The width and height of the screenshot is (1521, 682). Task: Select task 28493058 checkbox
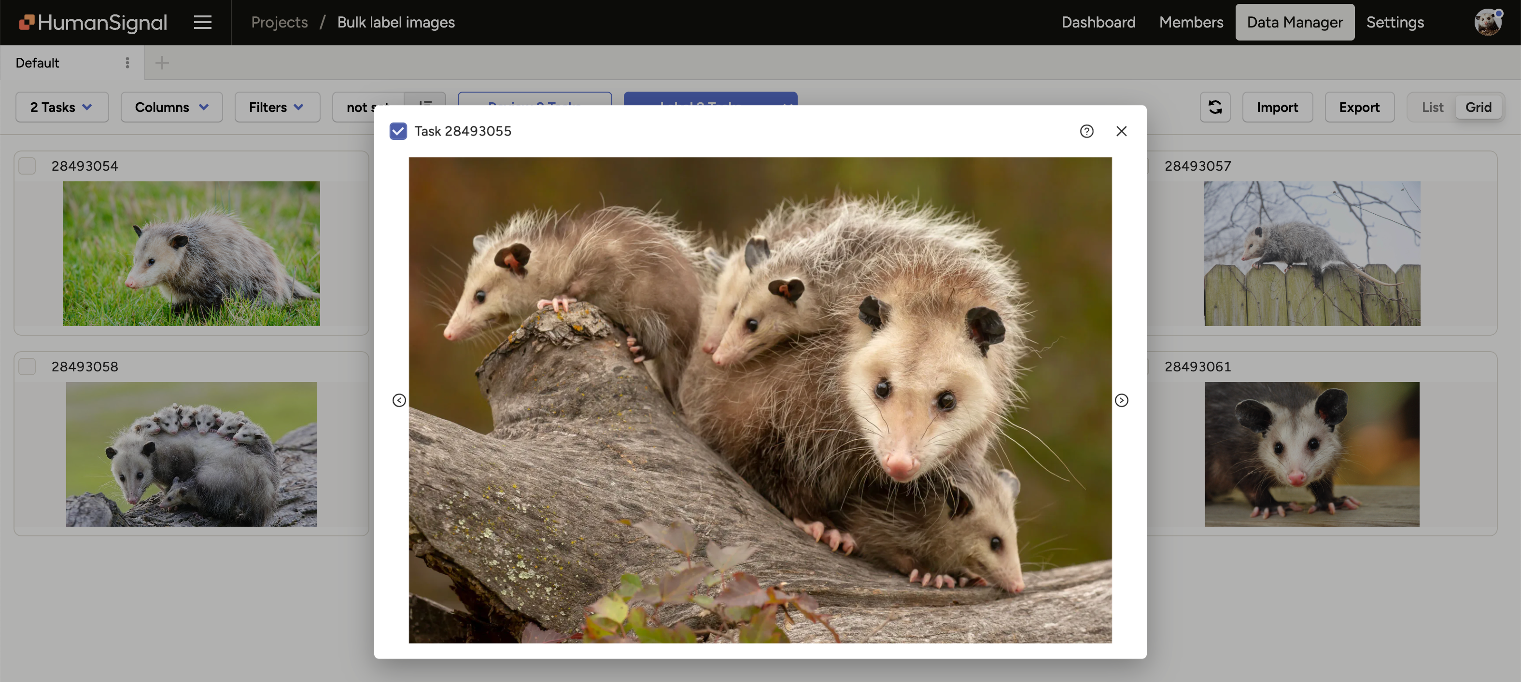coord(27,367)
